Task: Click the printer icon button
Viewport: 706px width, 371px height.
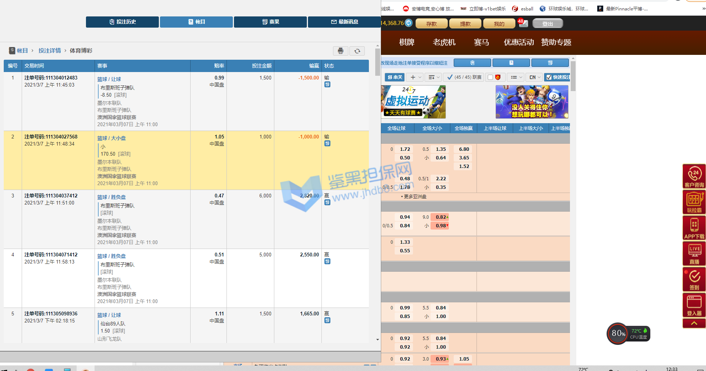Action: coord(340,51)
